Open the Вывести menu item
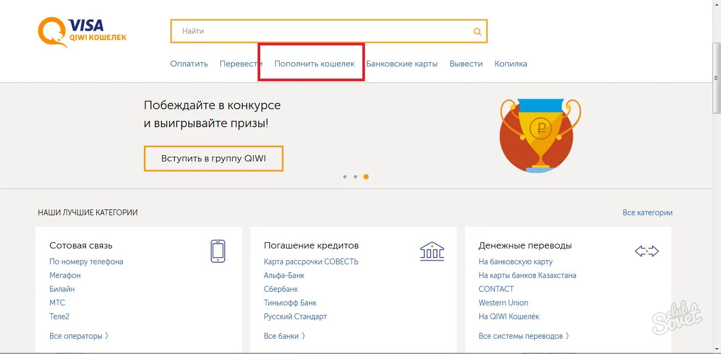Viewport: 721px width, 354px height. pyautogui.click(x=466, y=64)
